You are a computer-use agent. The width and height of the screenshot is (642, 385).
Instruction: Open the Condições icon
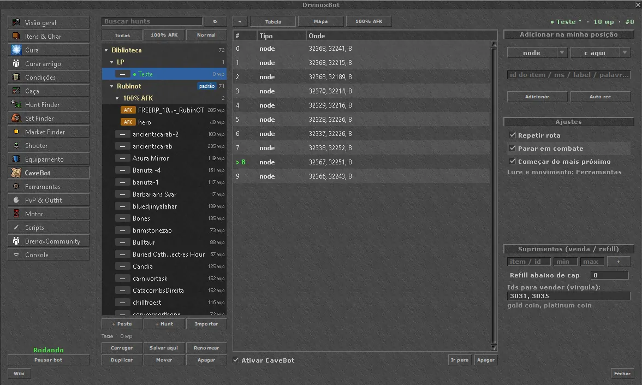tap(16, 77)
